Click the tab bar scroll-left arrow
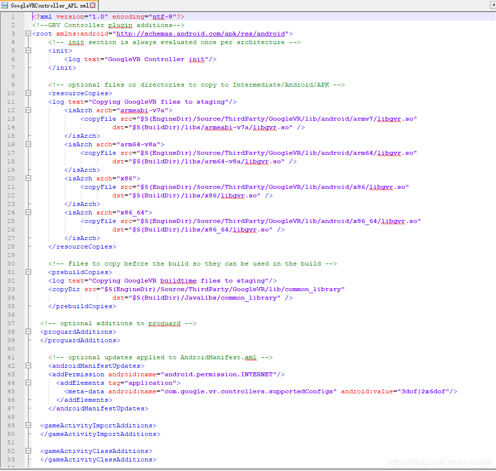The image size is (496, 471). (493, 6)
